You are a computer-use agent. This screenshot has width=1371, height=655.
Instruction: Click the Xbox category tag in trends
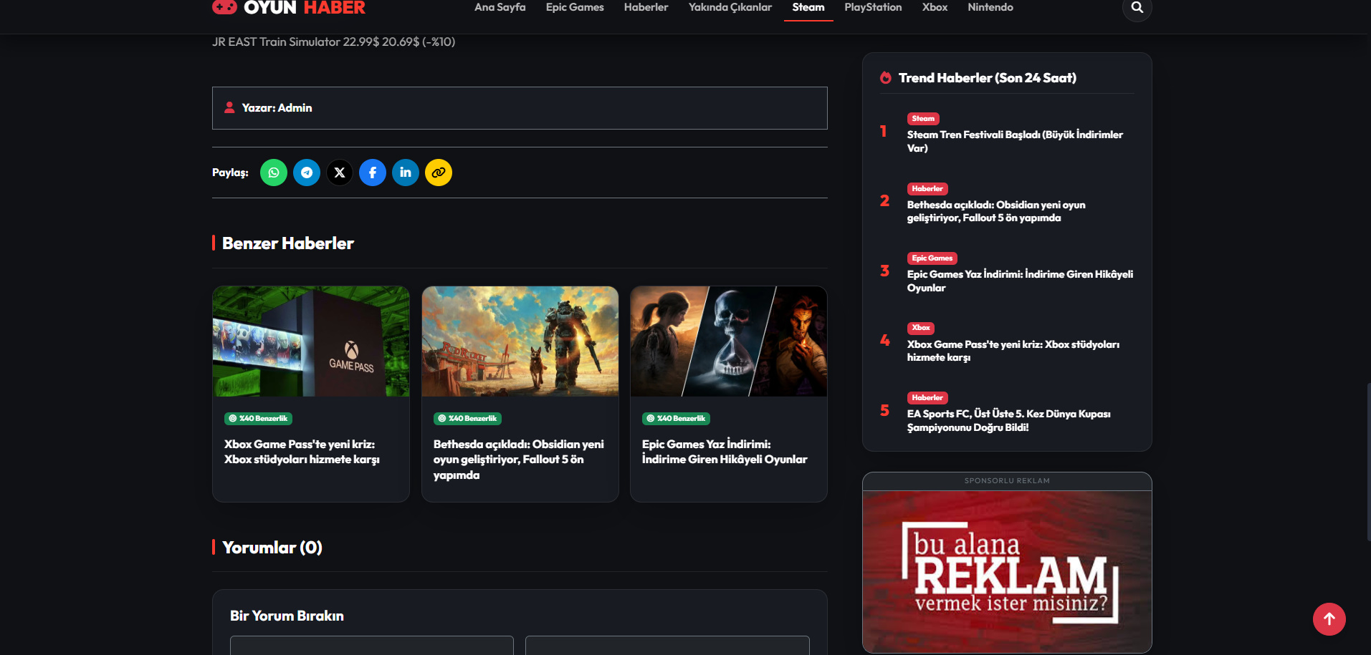[x=921, y=328]
